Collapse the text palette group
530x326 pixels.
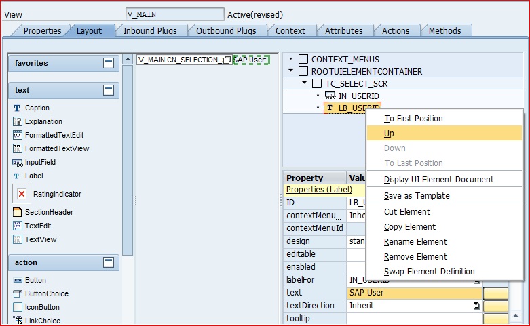[x=109, y=90]
